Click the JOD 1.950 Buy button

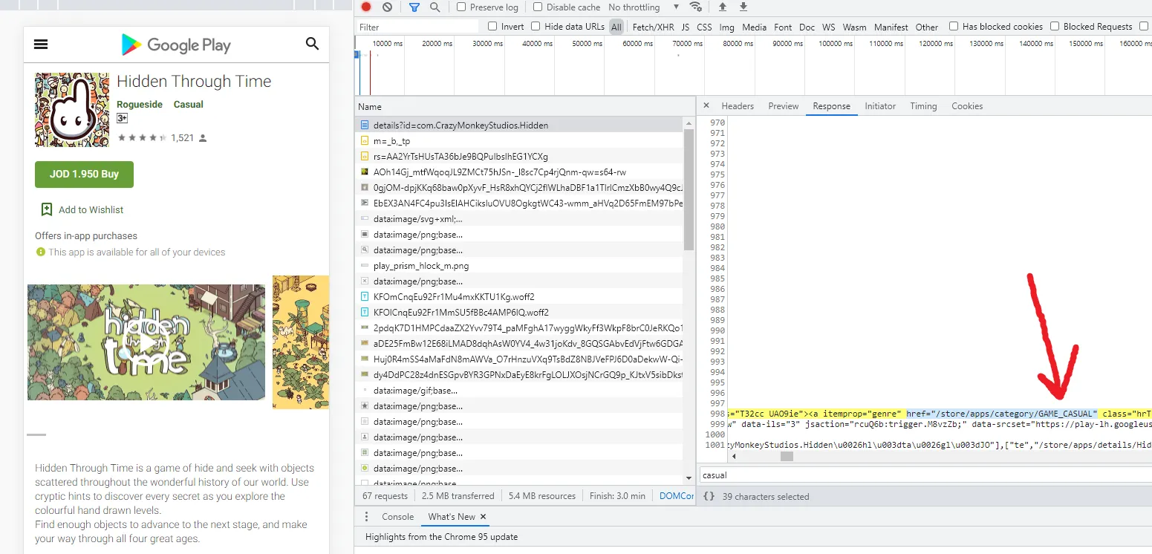click(x=84, y=175)
